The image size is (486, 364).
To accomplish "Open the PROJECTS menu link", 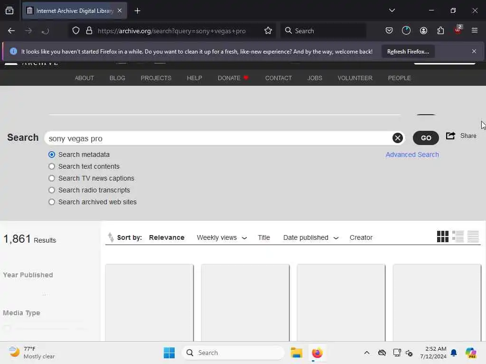I will pos(156,78).
